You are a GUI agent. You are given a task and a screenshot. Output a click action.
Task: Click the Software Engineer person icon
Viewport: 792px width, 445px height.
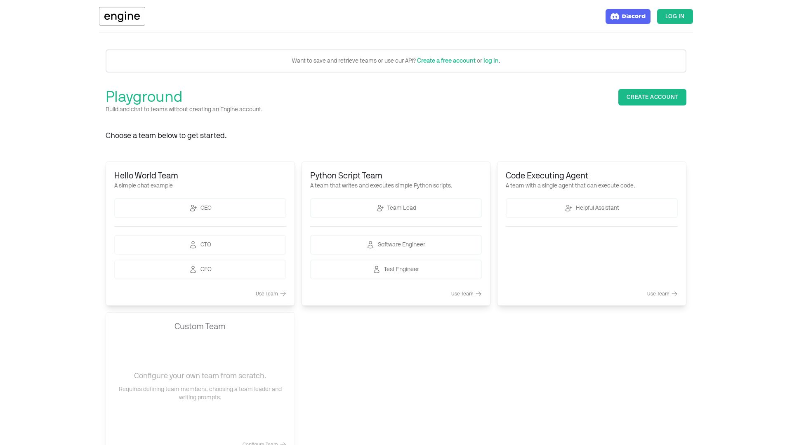click(x=370, y=245)
